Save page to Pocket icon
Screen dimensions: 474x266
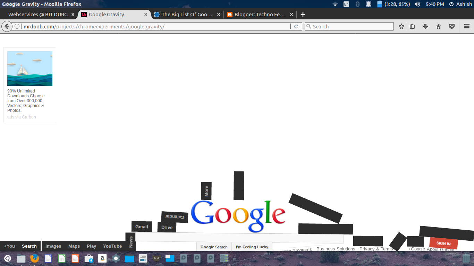click(452, 26)
